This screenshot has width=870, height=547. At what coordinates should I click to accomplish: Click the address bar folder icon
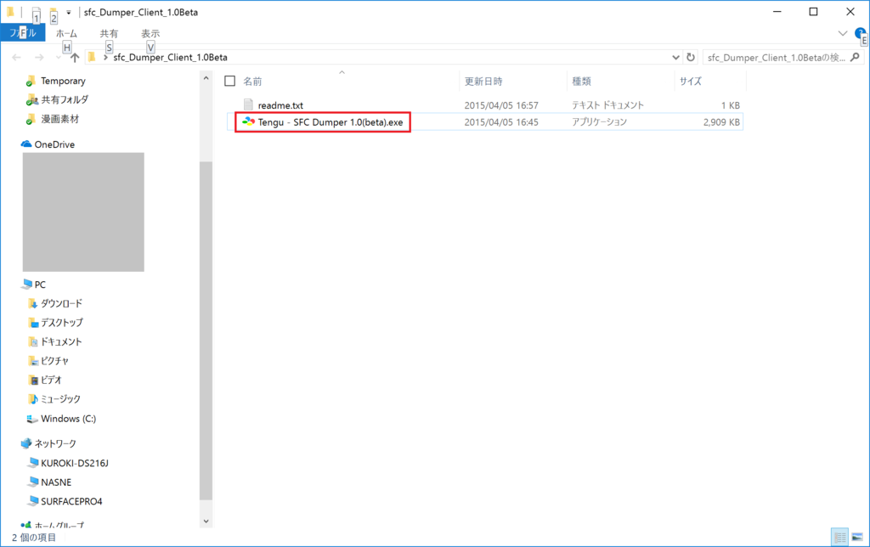point(92,57)
